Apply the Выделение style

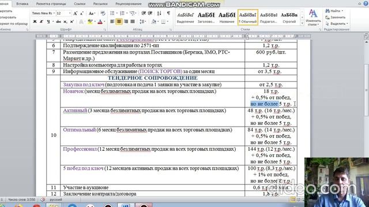(x=186, y=17)
